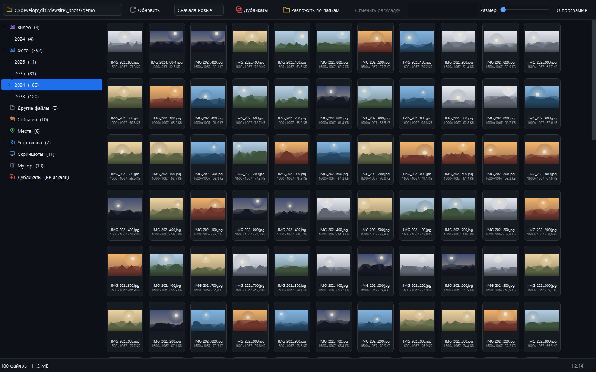Click the path field showing C:\develop\diskviewsite\_shots\demo

pos(63,10)
